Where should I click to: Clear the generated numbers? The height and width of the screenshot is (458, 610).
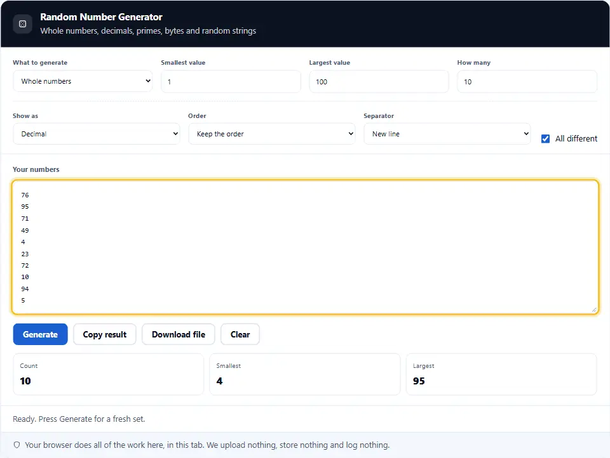[x=240, y=334]
